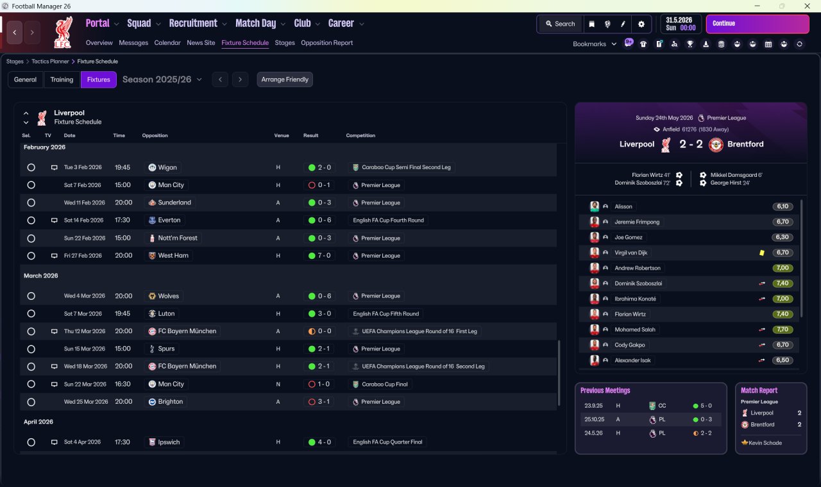Switch to the General tab
This screenshot has height=487, width=821.
click(26, 79)
